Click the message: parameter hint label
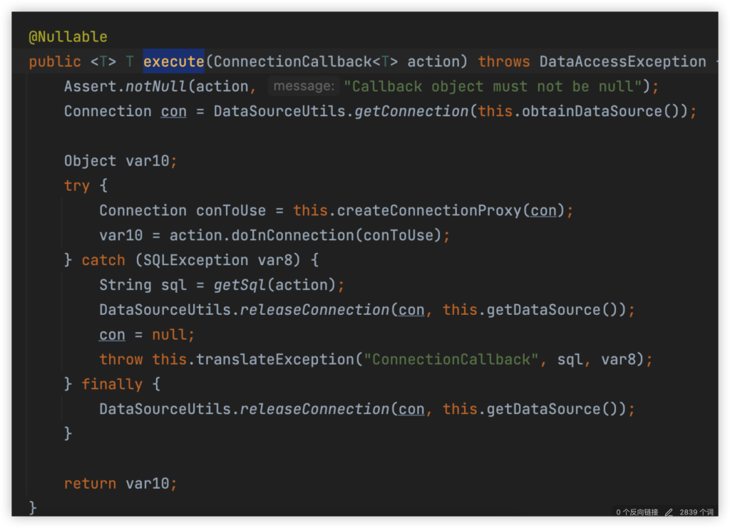Screen dimensions: 730x528 point(303,86)
